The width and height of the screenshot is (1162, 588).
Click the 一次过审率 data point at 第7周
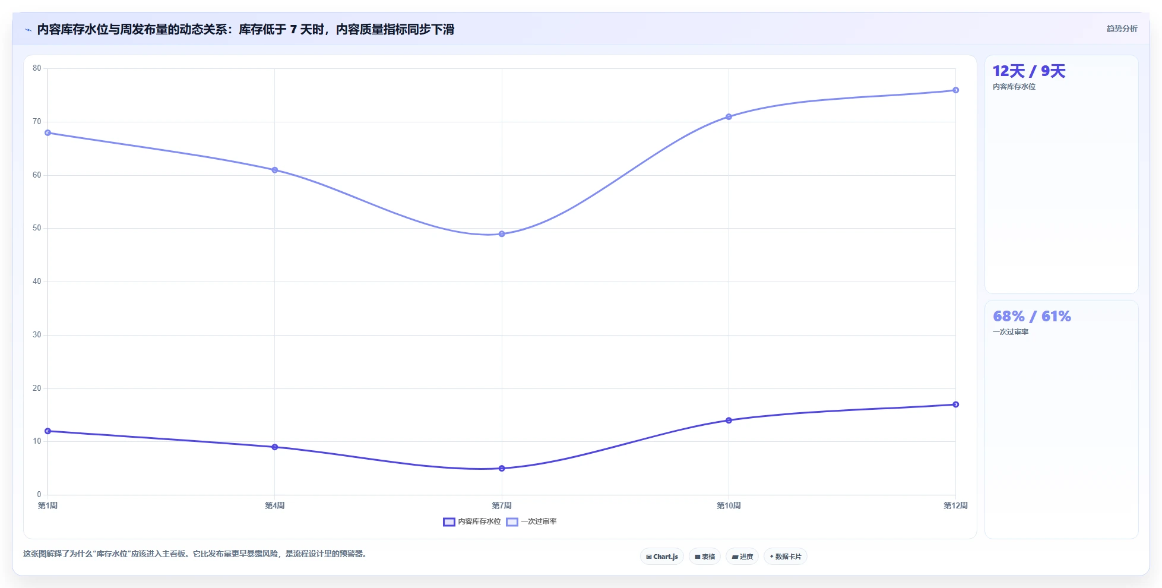pyautogui.click(x=502, y=234)
